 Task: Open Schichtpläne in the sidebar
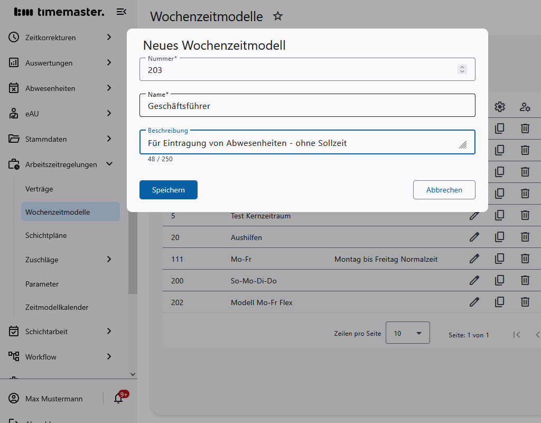[46, 235]
